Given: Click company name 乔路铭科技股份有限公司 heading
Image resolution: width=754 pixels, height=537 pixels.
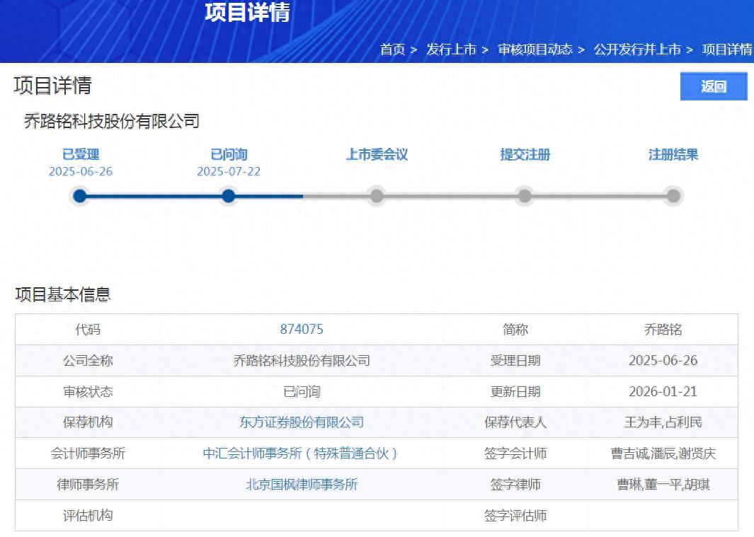Looking at the screenshot, I should click(x=112, y=121).
